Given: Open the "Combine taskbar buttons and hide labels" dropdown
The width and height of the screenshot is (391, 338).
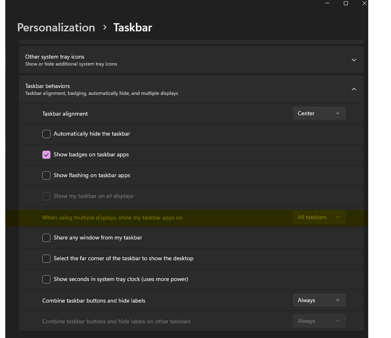Looking at the screenshot, I should click(319, 300).
